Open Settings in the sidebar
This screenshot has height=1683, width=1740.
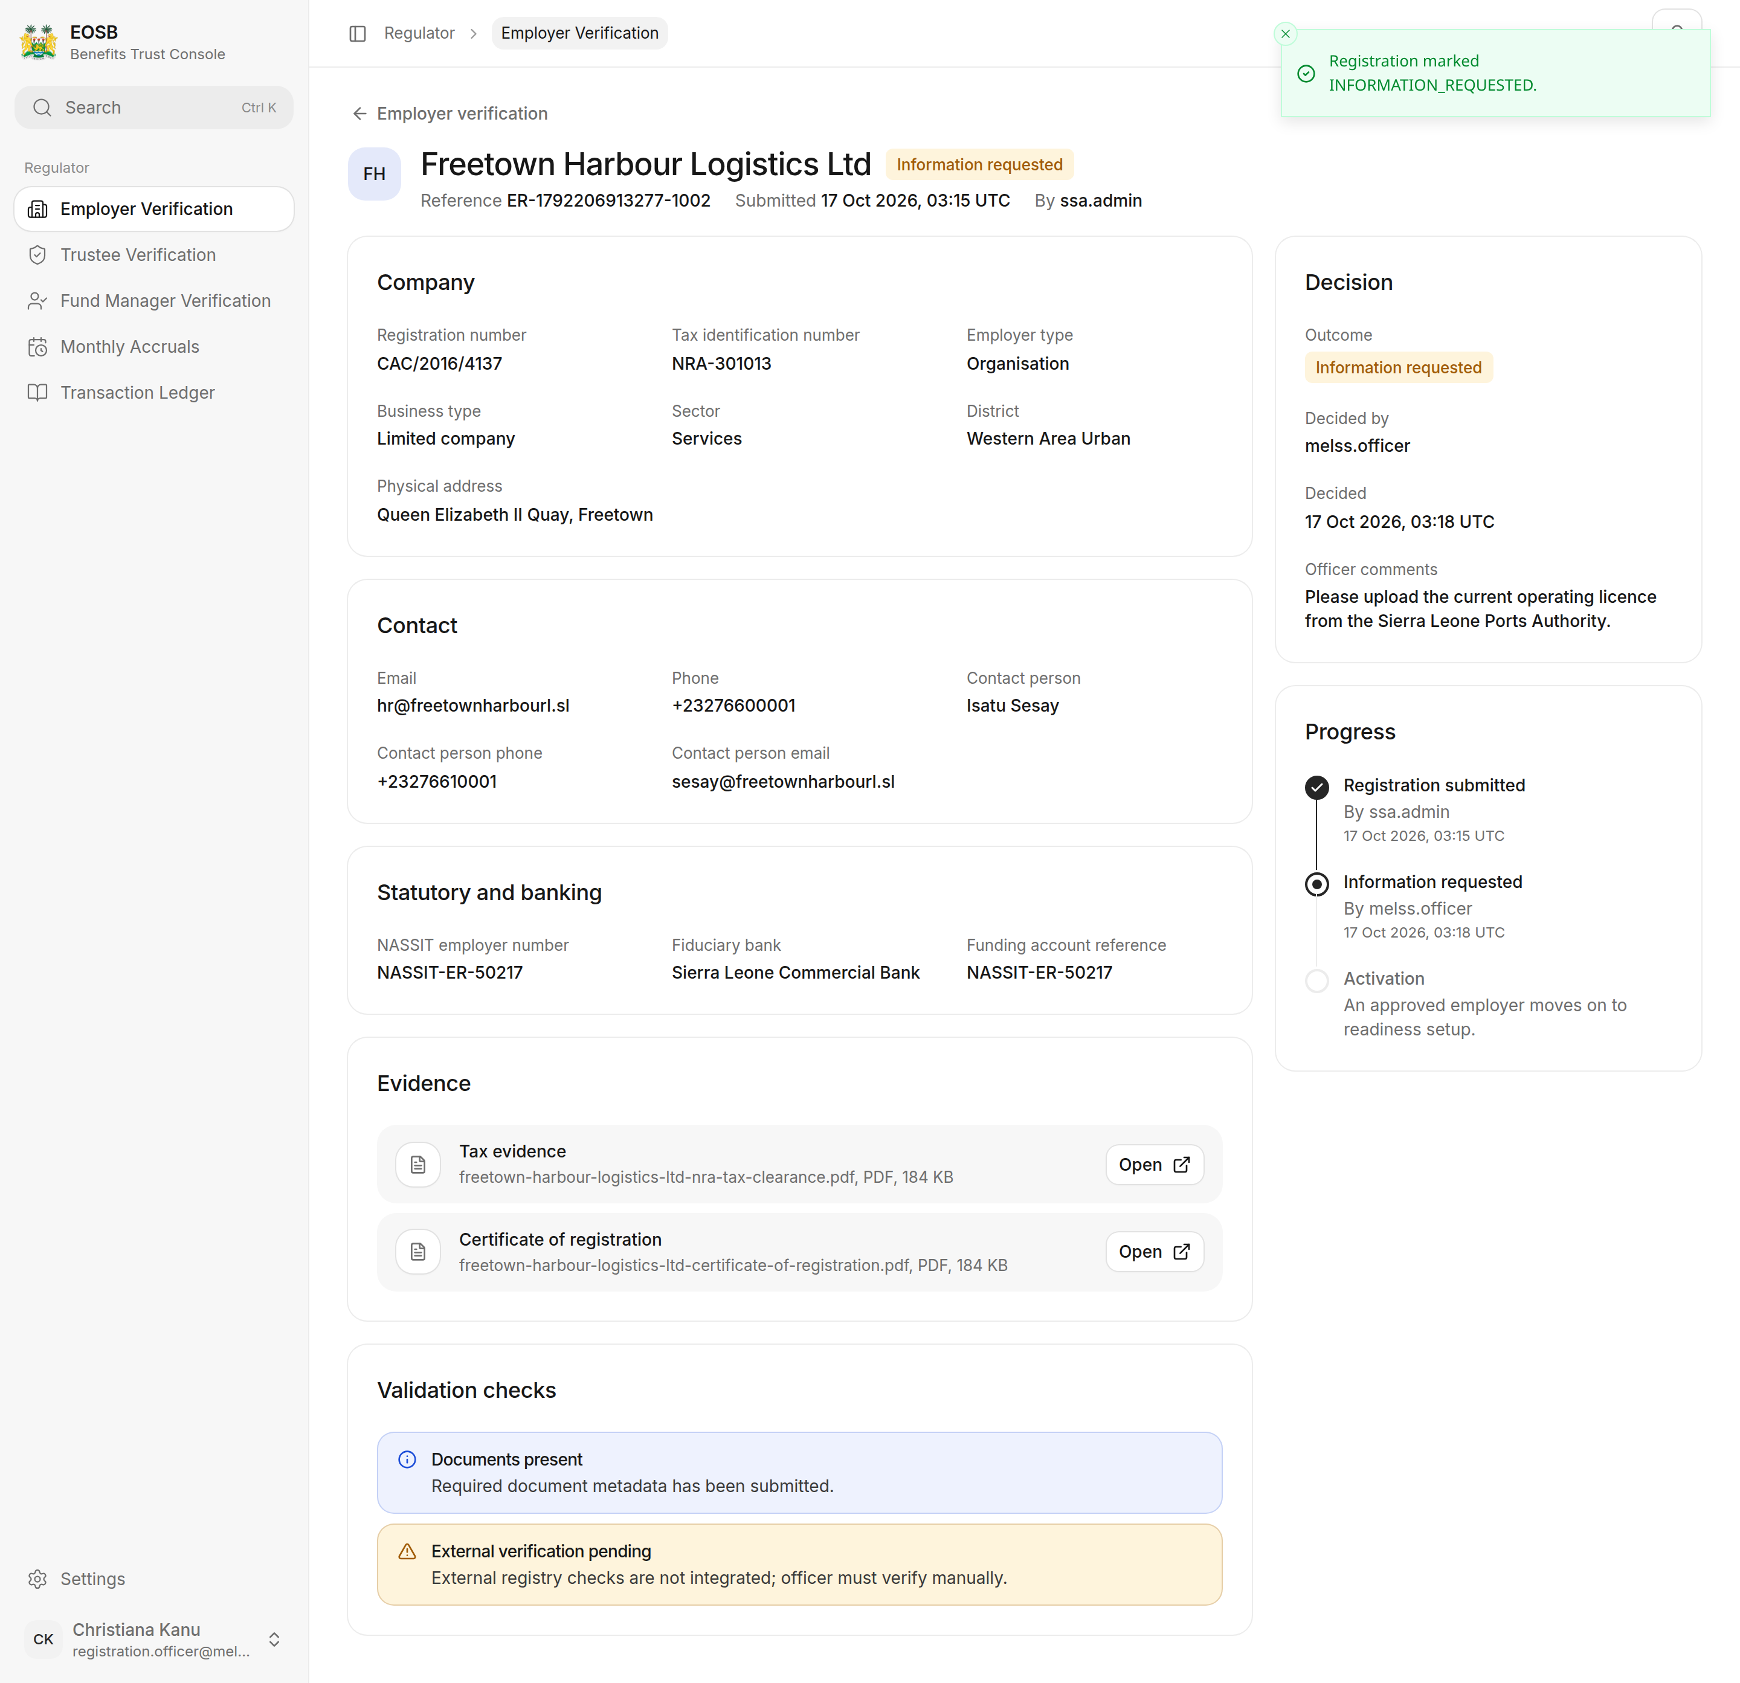point(153,1578)
